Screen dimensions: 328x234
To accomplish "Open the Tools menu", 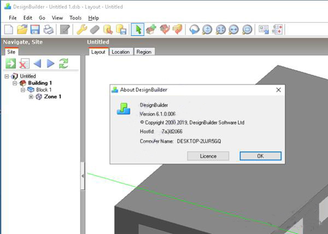I will (x=75, y=17).
